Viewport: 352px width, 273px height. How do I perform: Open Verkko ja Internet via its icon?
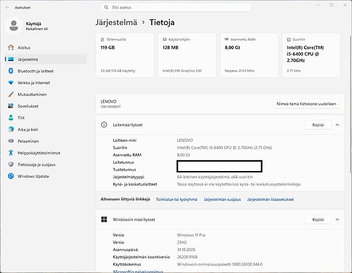[10, 82]
